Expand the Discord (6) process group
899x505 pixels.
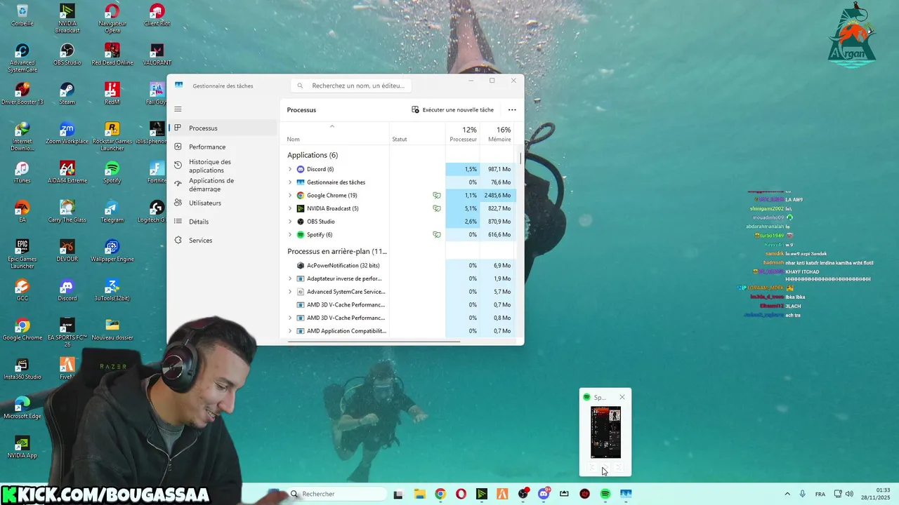tap(290, 169)
